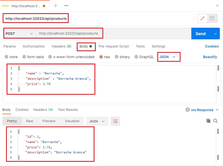Click the search magnifier in response

tap(215, 121)
